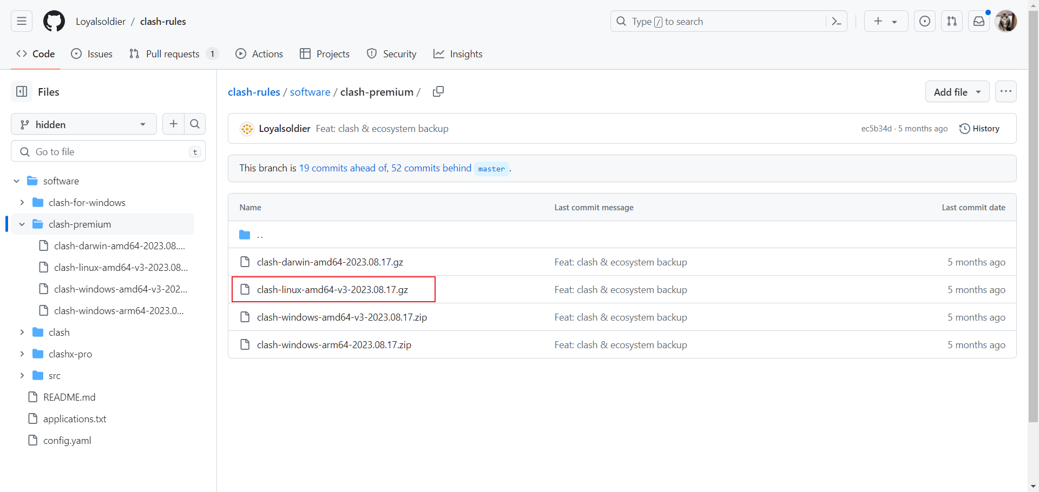Open the 19 commits ahead of link
The height and width of the screenshot is (492, 1039).
(344, 168)
